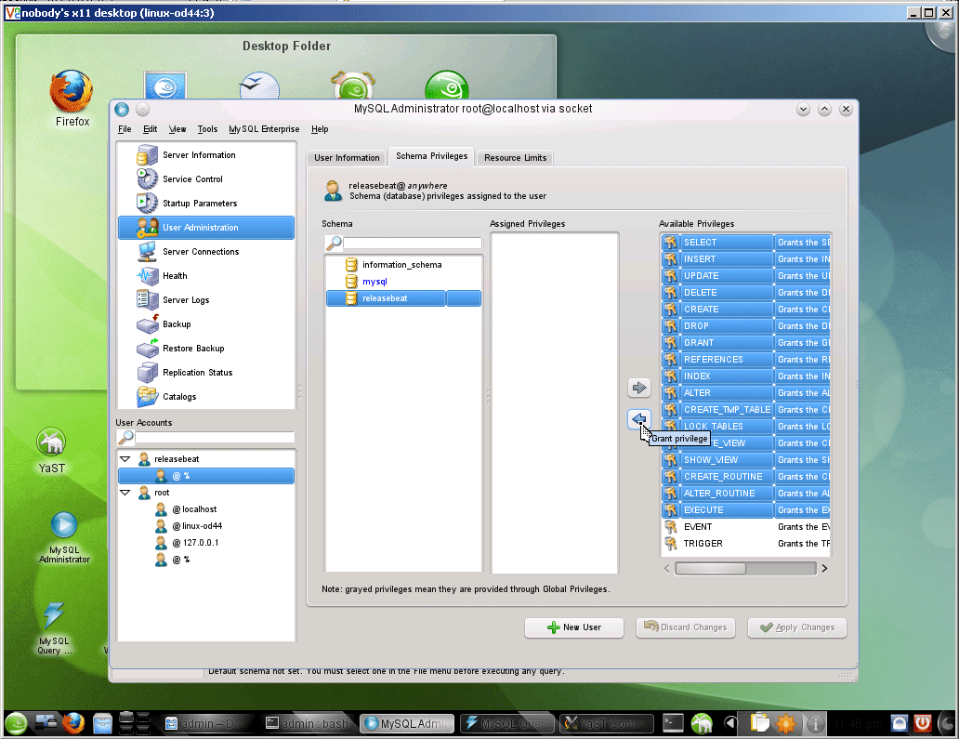Select User Administration in the sidebar
Image resolution: width=959 pixels, height=739 pixels.
click(x=206, y=228)
